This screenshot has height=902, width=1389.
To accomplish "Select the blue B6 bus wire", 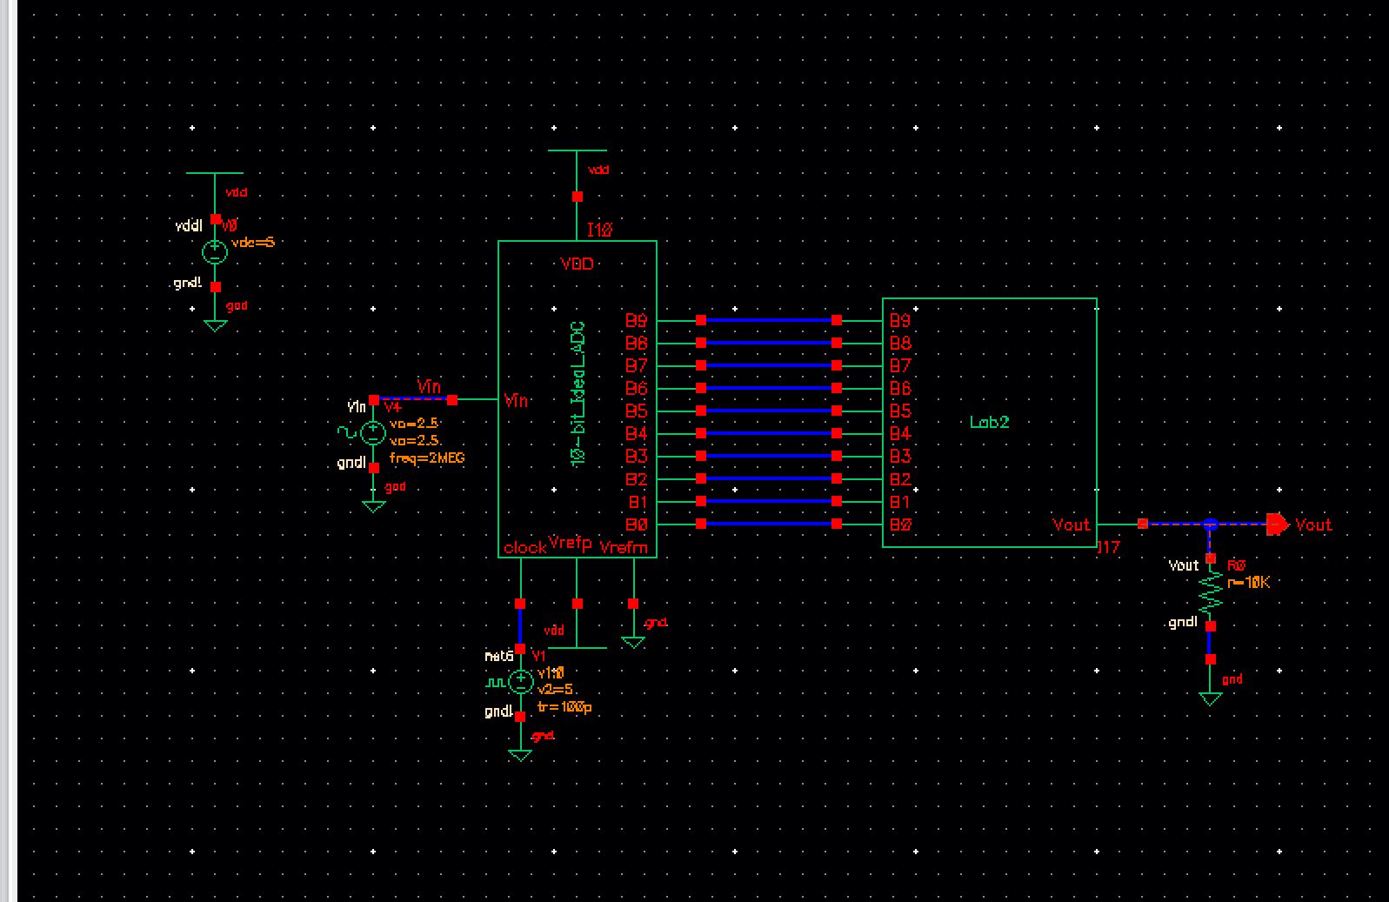I will tap(768, 388).
